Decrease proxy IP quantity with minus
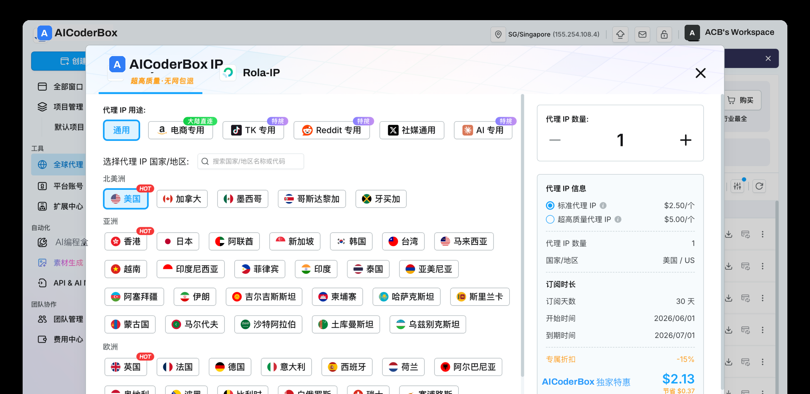Image resolution: width=810 pixels, height=394 pixels. (555, 140)
